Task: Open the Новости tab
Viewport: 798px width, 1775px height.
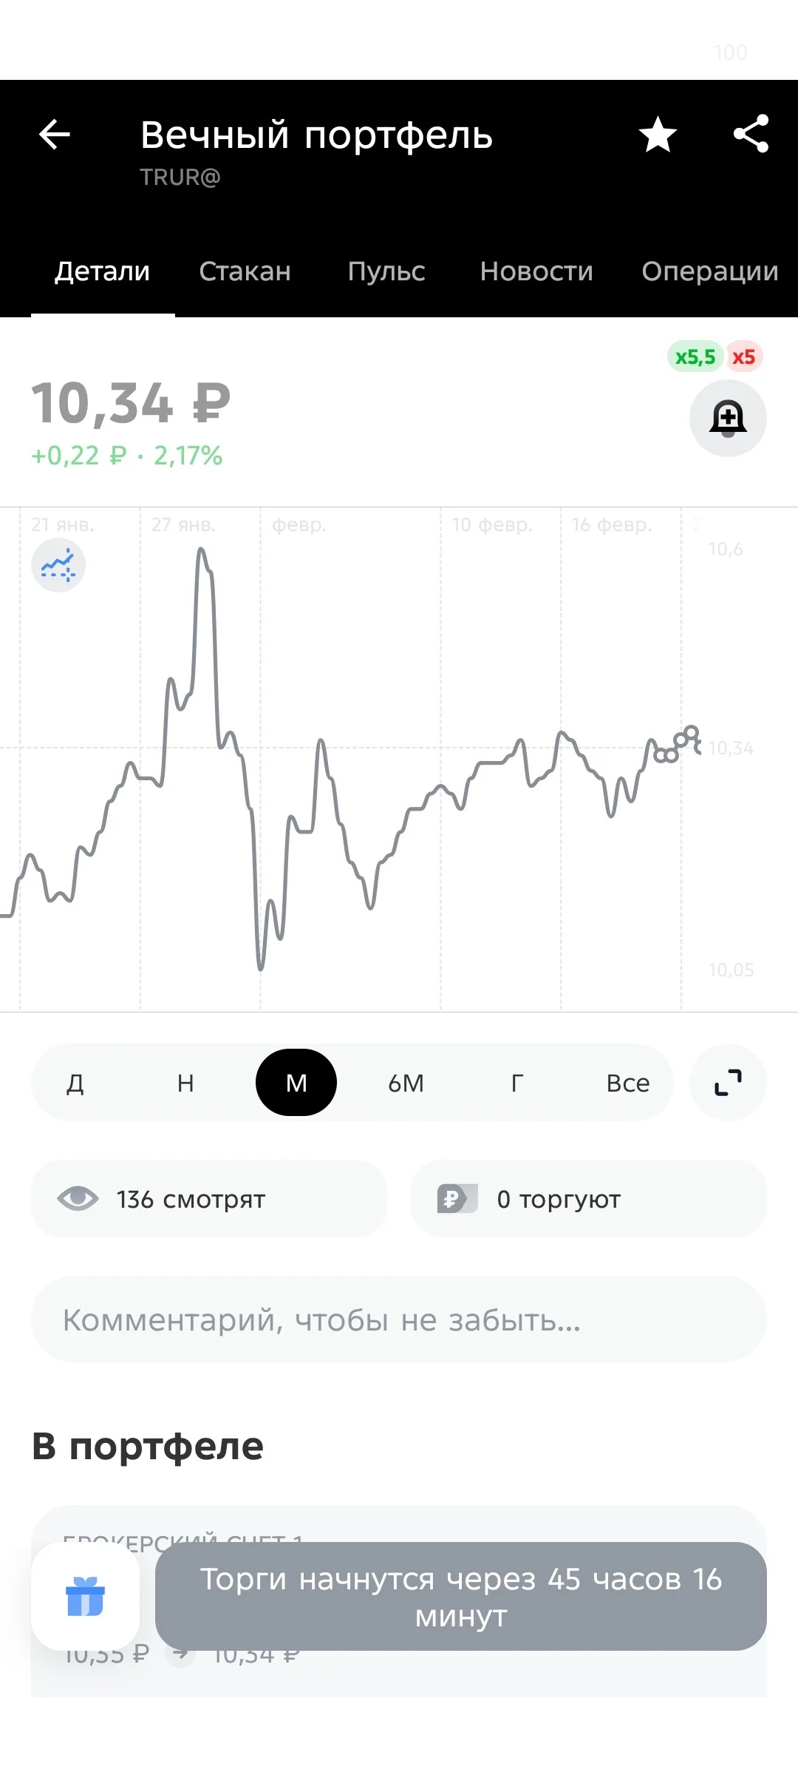Action: click(x=536, y=271)
